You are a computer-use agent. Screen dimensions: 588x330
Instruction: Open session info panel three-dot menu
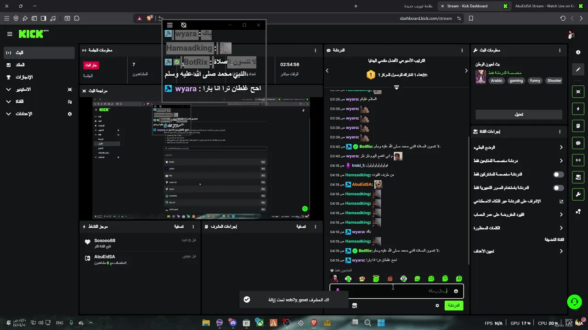coord(315,50)
